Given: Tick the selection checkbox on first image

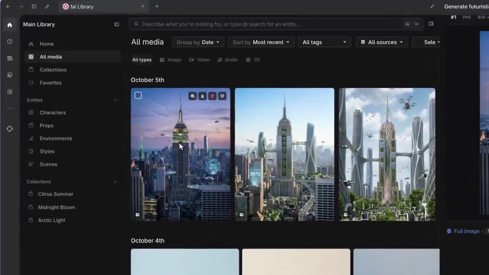Looking at the screenshot, I should click(x=138, y=95).
